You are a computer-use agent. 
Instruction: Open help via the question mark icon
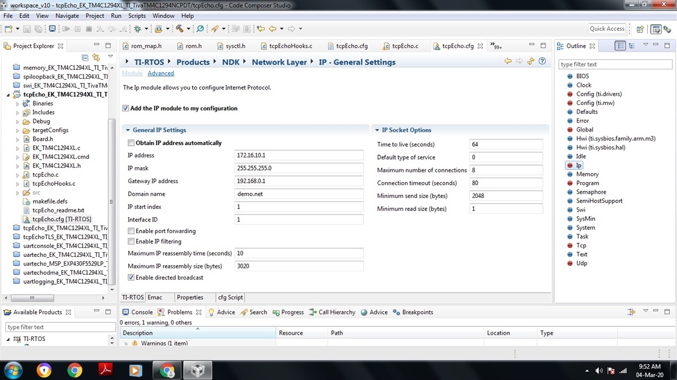[x=542, y=62]
